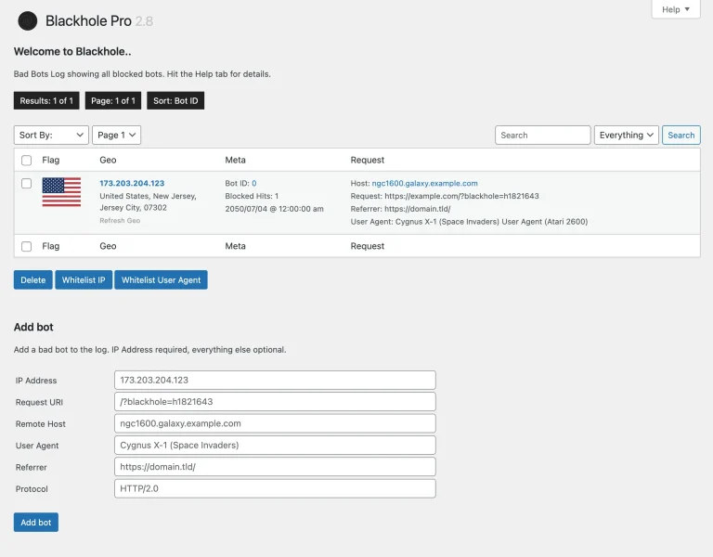Click the Bot ID 0 link

[254, 183]
